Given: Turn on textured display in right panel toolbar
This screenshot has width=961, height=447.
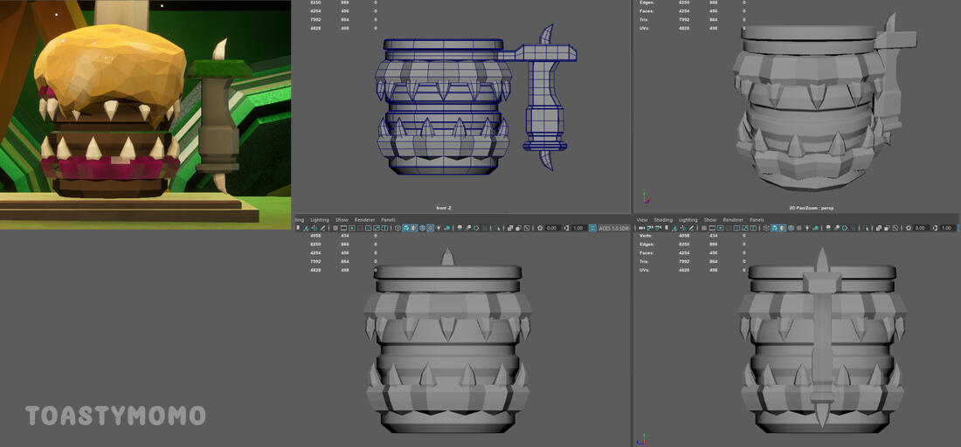Looking at the screenshot, I should pos(799,228).
